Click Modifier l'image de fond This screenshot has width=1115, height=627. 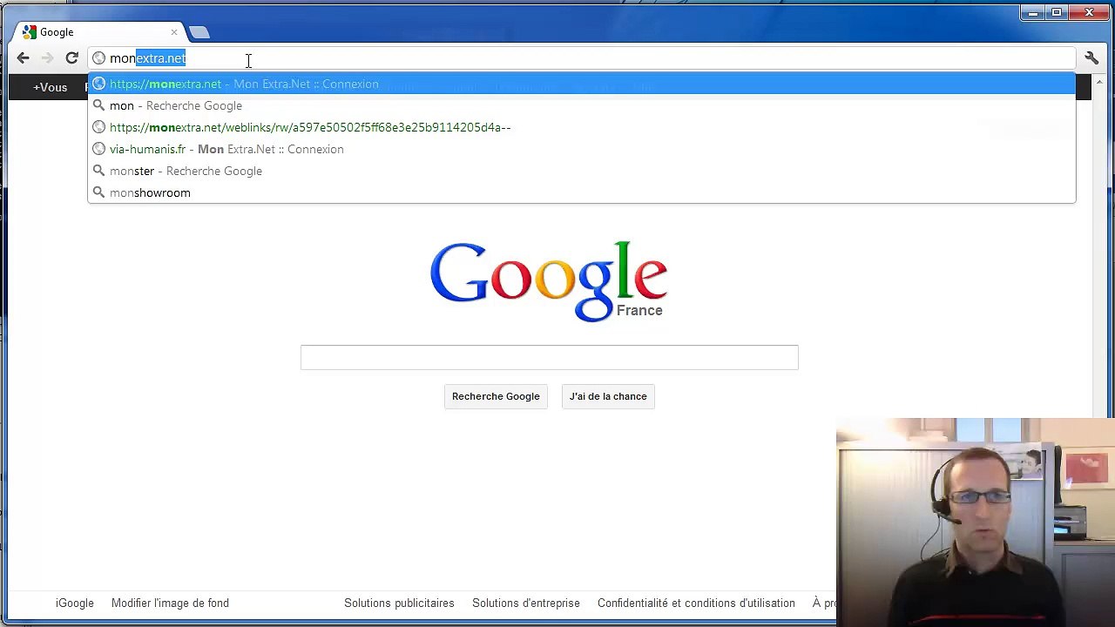[170, 603]
